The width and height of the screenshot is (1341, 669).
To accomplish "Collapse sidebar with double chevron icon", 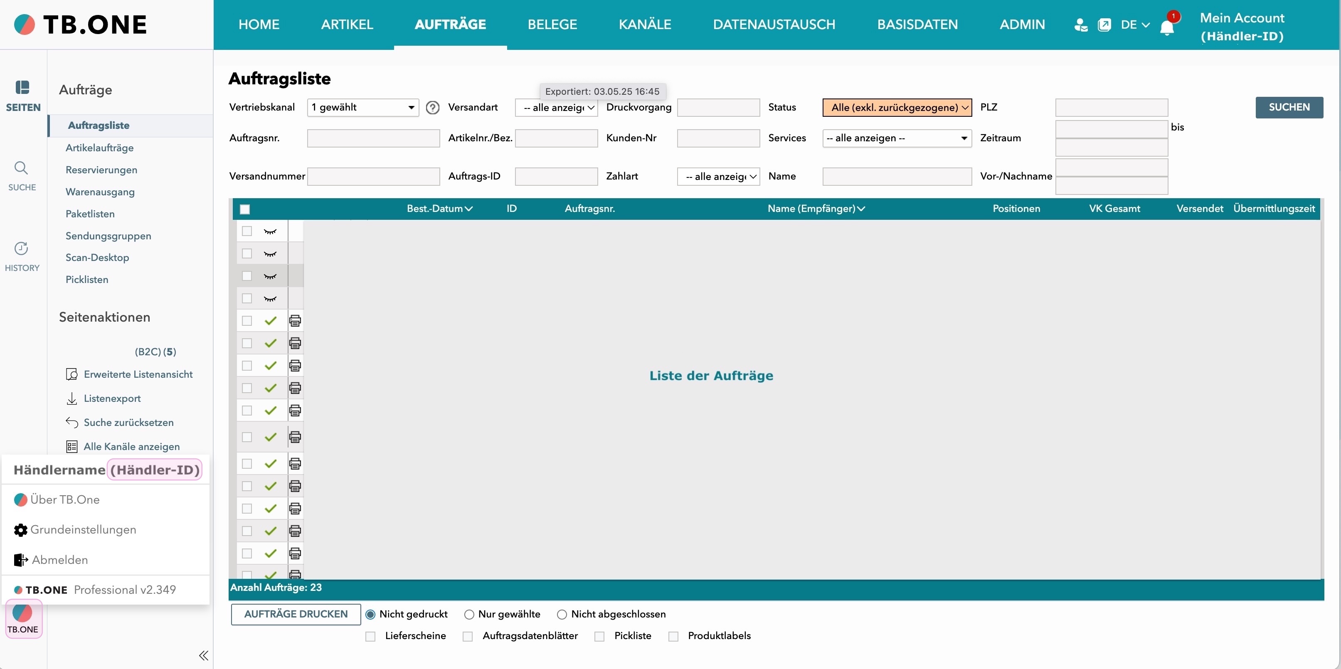I will click(x=204, y=655).
